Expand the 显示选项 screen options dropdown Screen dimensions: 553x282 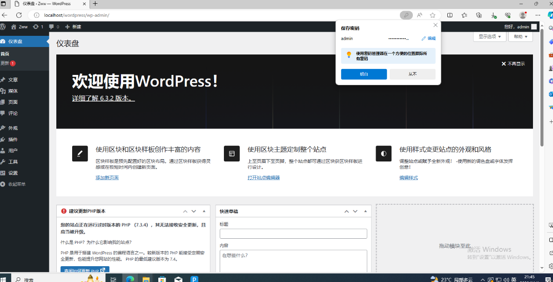coord(490,36)
